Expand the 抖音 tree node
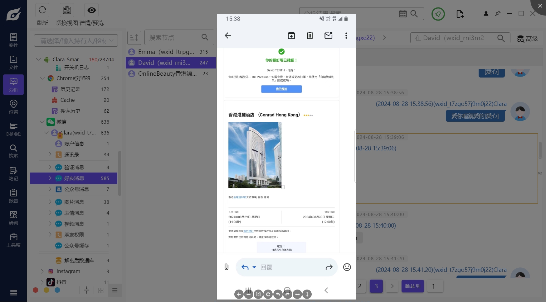The height and width of the screenshot is (302, 546). [42, 282]
